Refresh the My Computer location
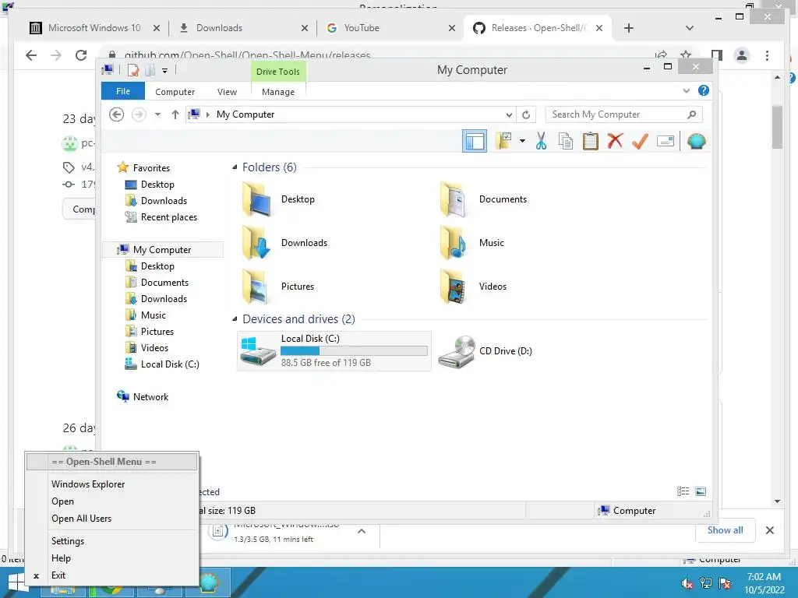 [526, 114]
